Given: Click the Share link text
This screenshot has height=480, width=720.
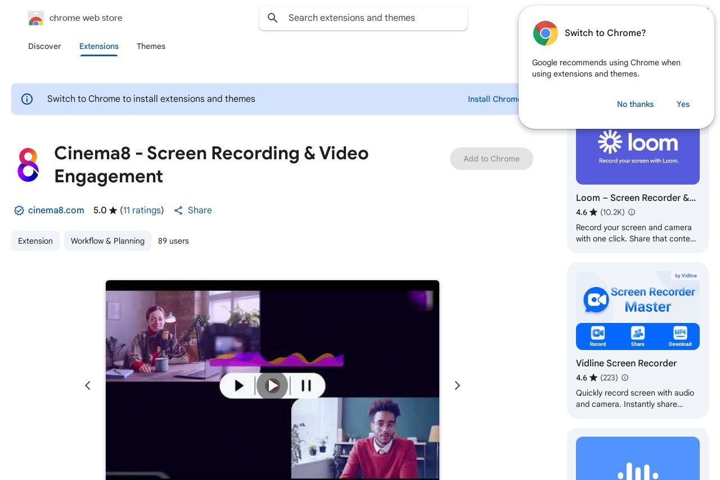Looking at the screenshot, I should coord(200,210).
